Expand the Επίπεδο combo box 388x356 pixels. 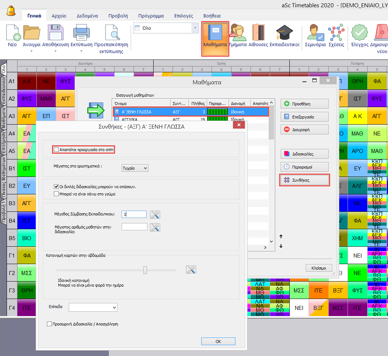pos(93,308)
